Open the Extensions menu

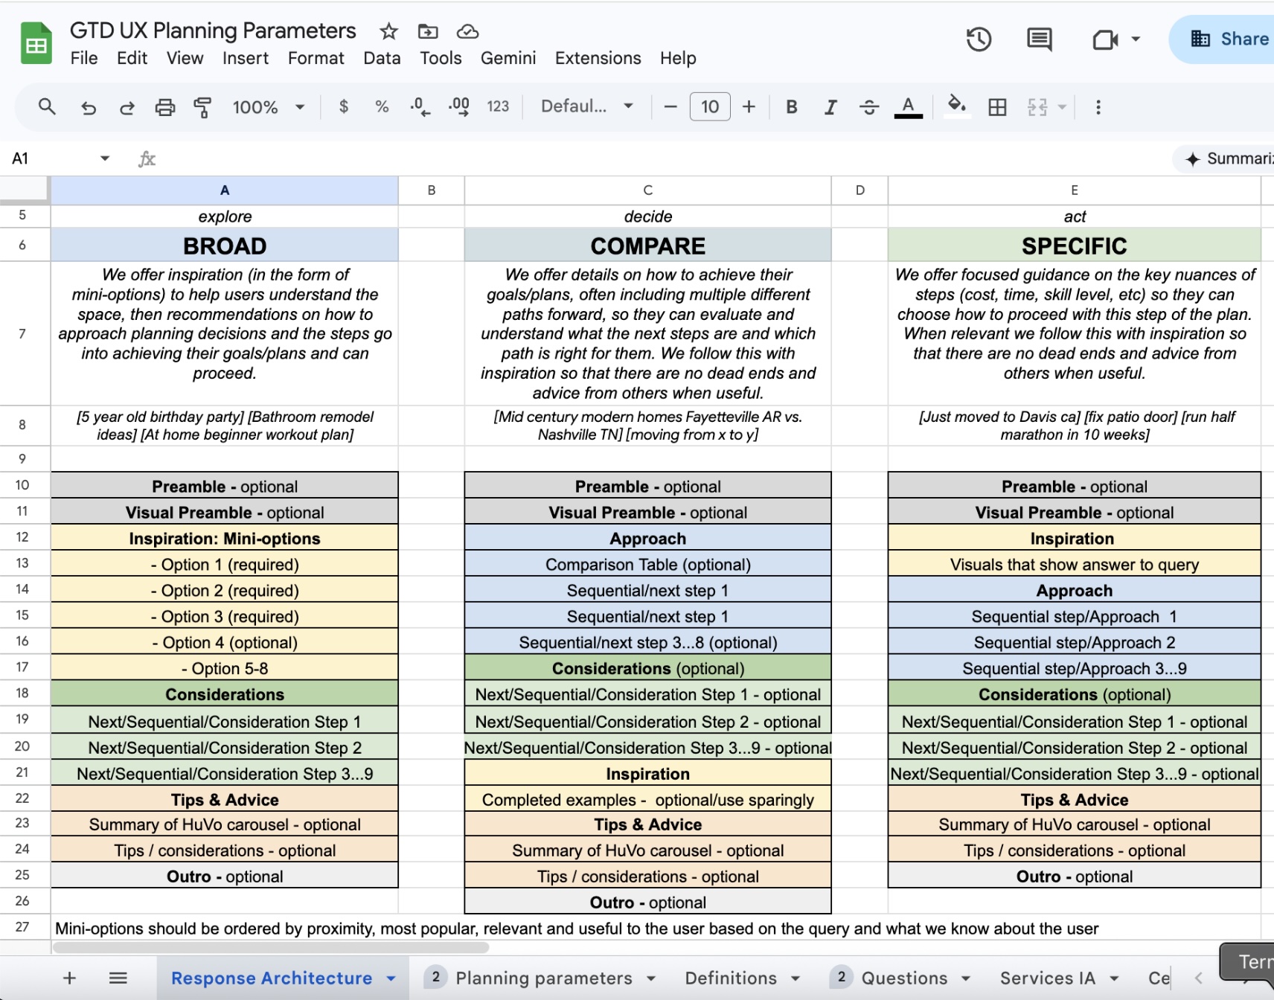click(x=598, y=58)
